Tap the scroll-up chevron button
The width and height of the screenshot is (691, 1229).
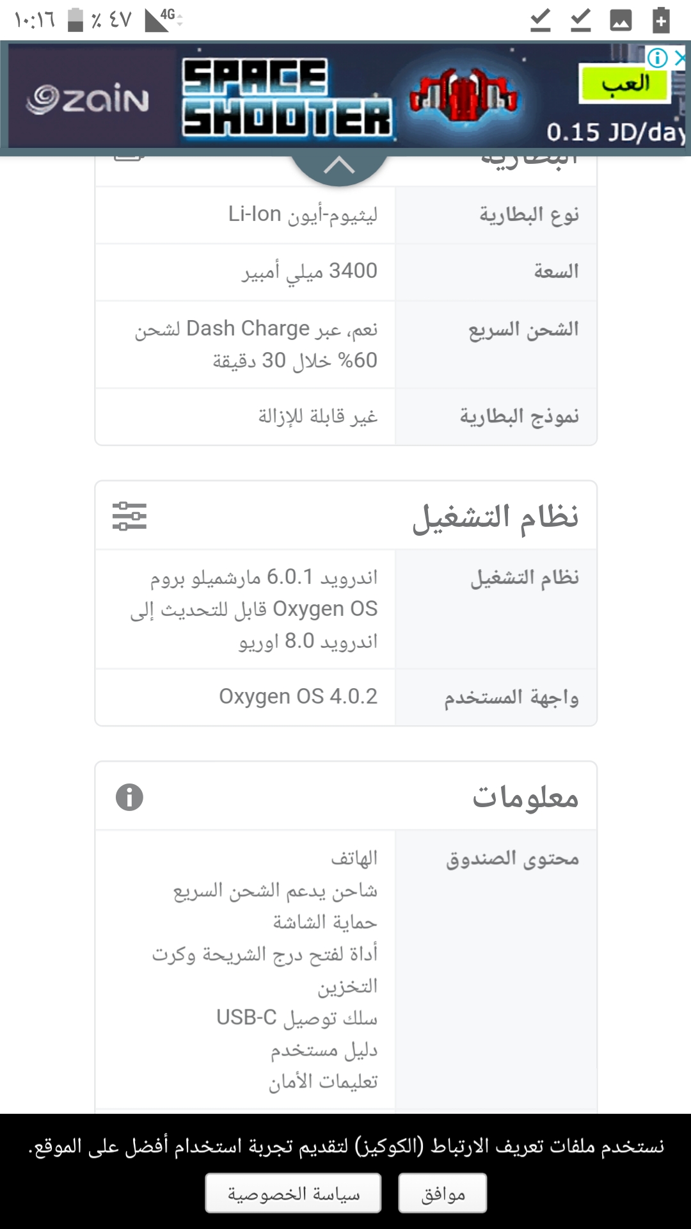point(339,166)
